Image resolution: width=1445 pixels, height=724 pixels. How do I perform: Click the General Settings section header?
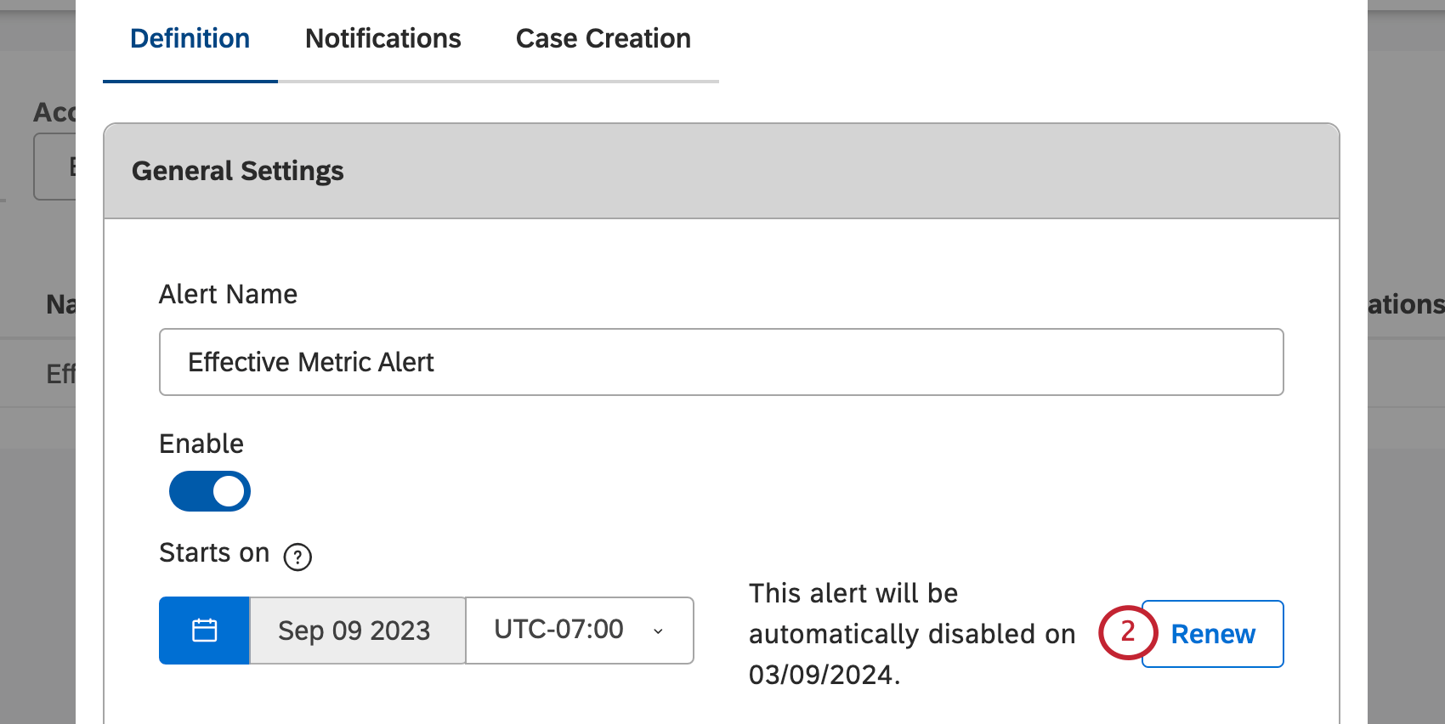(x=238, y=170)
